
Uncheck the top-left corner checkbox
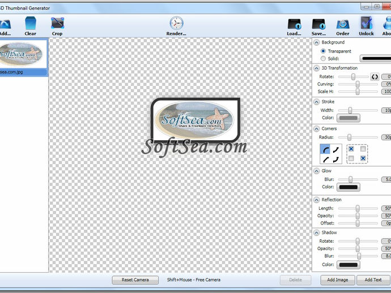(x=351, y=149)
